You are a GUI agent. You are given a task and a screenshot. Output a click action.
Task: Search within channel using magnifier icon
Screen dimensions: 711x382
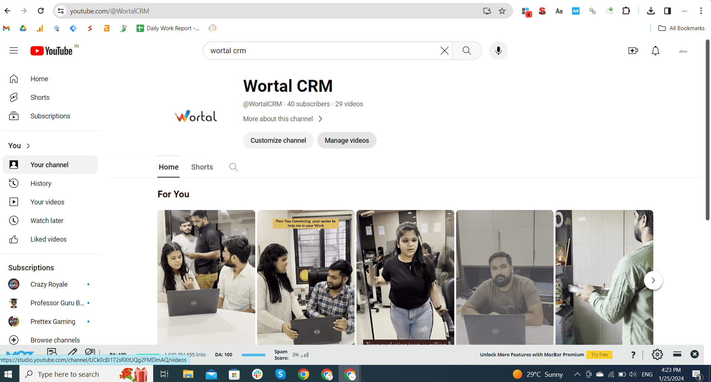(x=233, y=167)
